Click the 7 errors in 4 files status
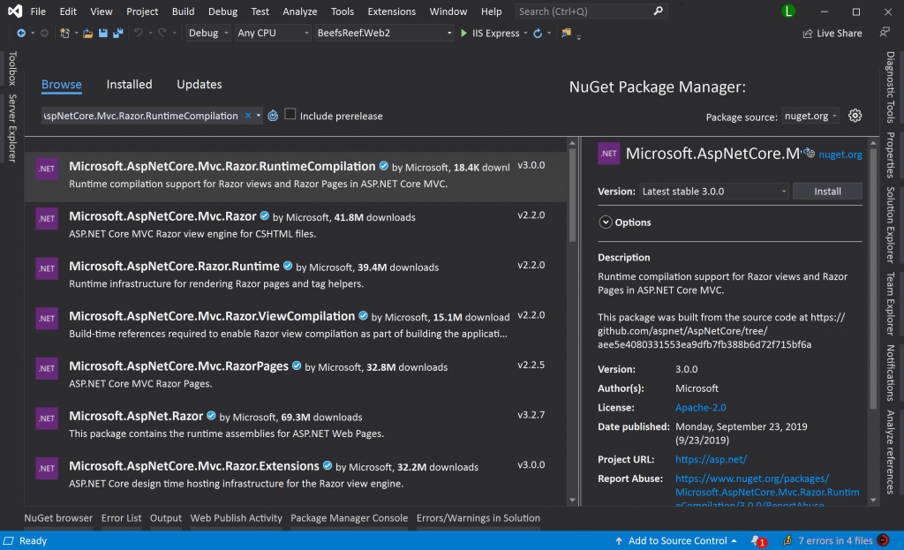This screenshot has width=904, height=550. click(835, 540)
